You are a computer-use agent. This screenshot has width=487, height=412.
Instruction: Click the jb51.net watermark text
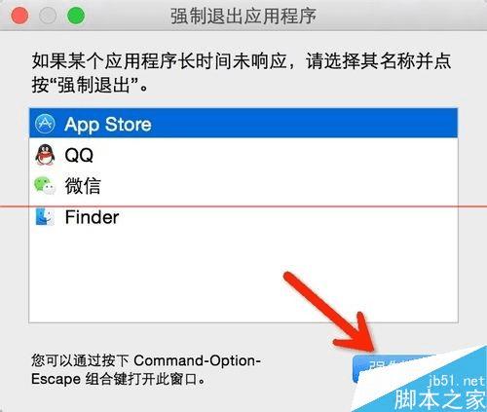click(457, 381)
